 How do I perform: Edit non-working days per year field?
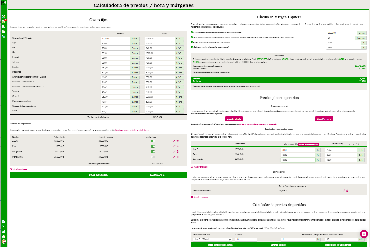(341, 38)
